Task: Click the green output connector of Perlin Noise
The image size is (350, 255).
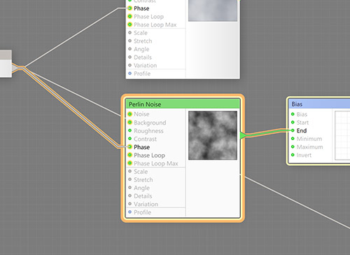Action: (243, 135)
